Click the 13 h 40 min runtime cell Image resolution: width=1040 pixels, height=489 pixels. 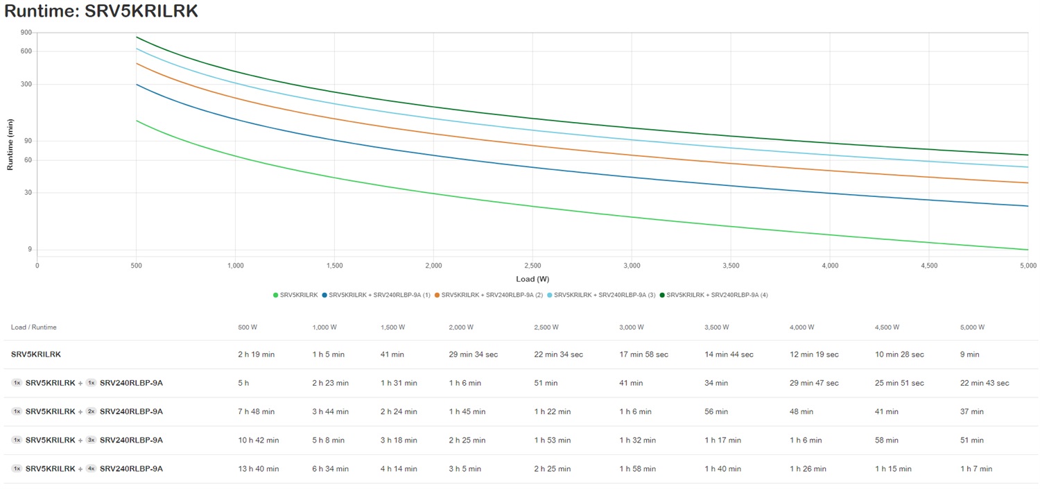pyautogui.click(x=258, y=469)
